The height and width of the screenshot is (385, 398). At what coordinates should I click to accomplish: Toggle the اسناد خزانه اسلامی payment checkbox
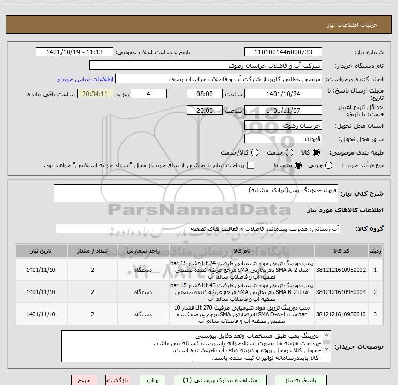(251, 165)
